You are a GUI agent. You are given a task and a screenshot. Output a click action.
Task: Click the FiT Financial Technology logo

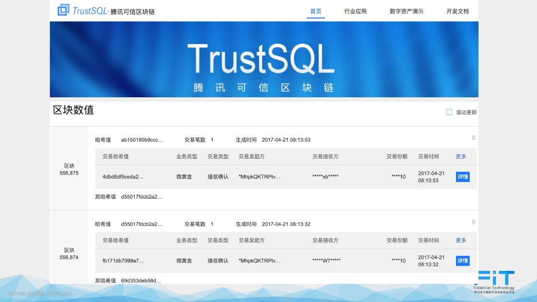click(x=494, y=282)
